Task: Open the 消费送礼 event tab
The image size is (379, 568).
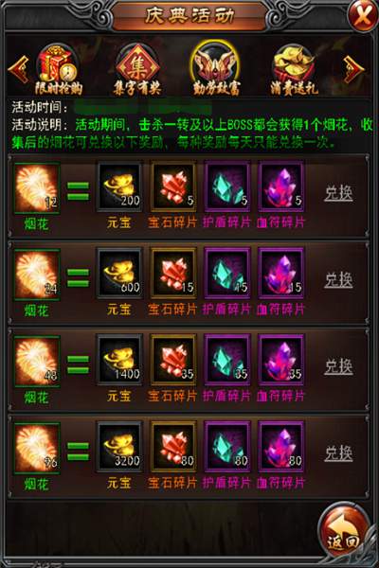Action: click(x=294, y=69)
